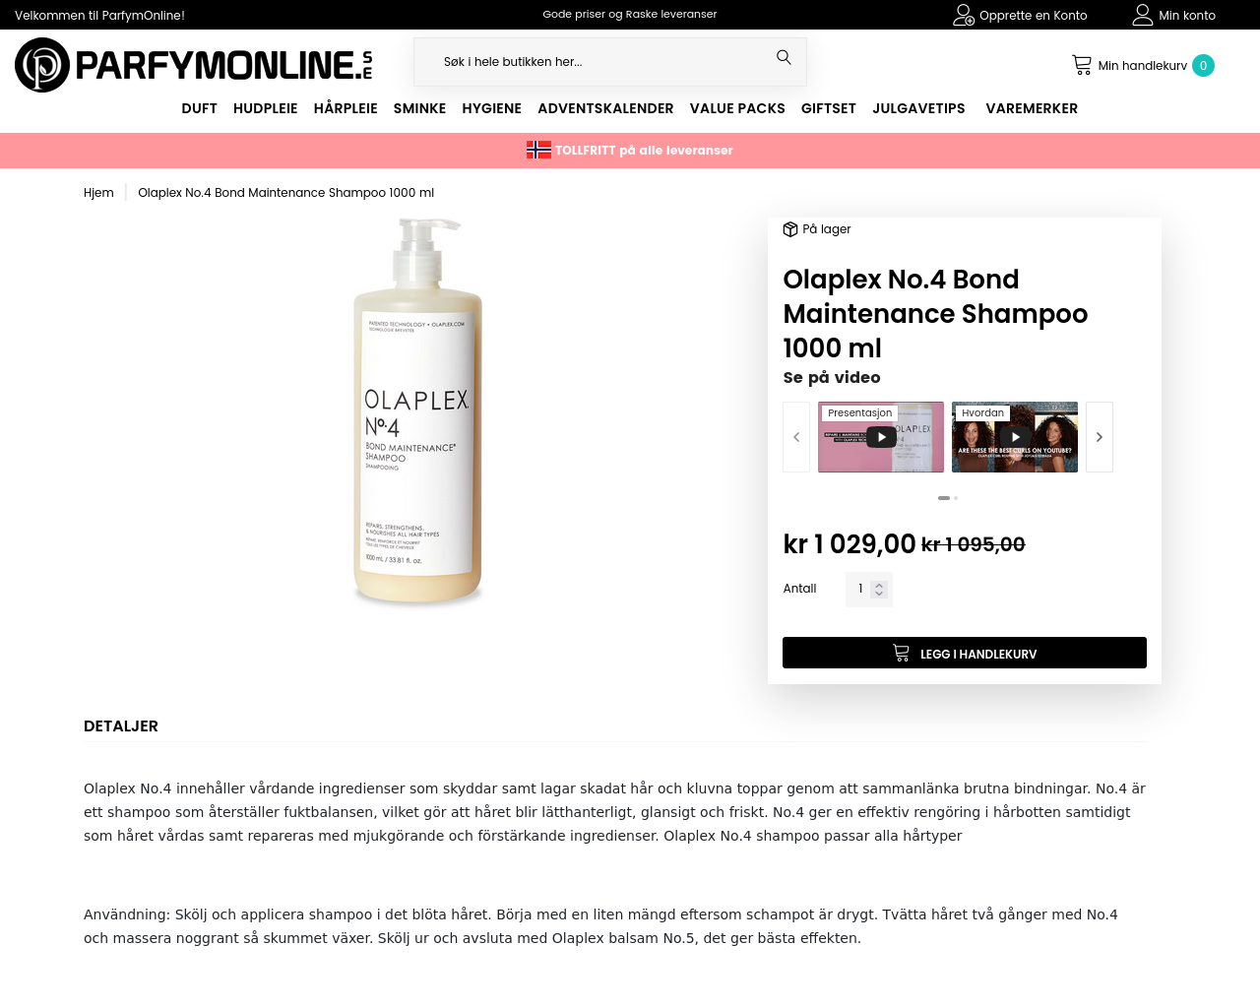Decrease the Antall quantity
Screen dimensions: 1260x1008
click(879, 594)
